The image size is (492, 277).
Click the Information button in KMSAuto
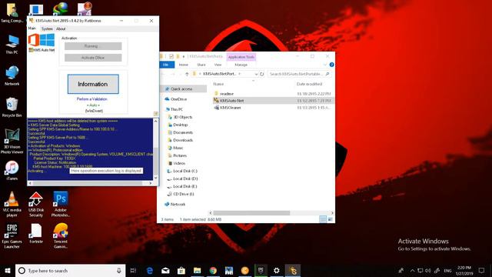[x=93, y=84]
